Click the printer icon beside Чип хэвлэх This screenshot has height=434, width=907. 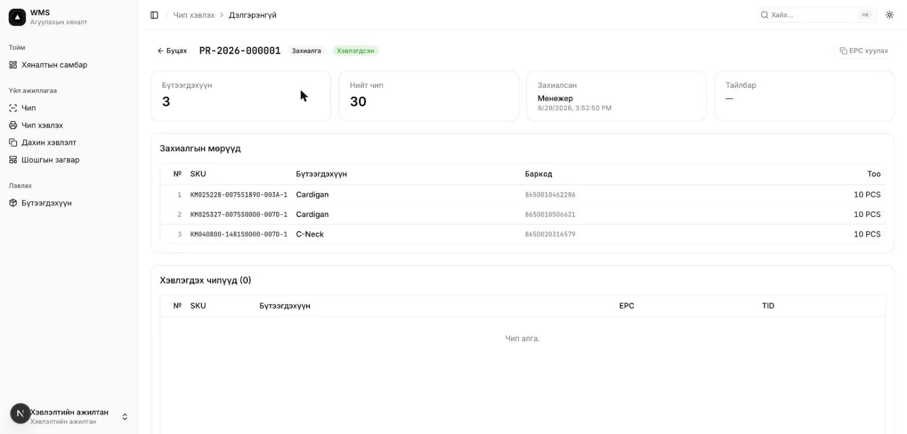tap(13, 125)
